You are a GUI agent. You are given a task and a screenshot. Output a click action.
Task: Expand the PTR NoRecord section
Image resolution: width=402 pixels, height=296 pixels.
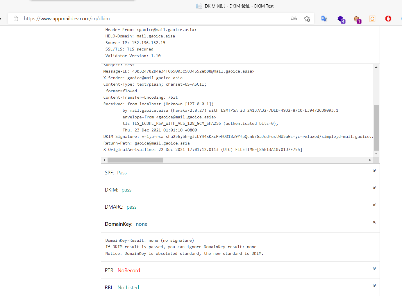tap(374, 268)
